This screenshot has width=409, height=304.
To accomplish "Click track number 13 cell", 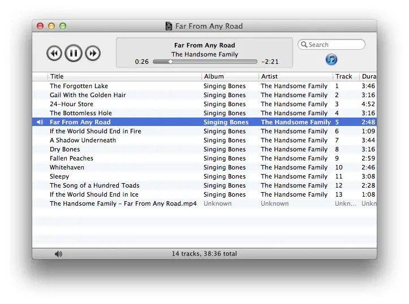I will click(339, 194).
